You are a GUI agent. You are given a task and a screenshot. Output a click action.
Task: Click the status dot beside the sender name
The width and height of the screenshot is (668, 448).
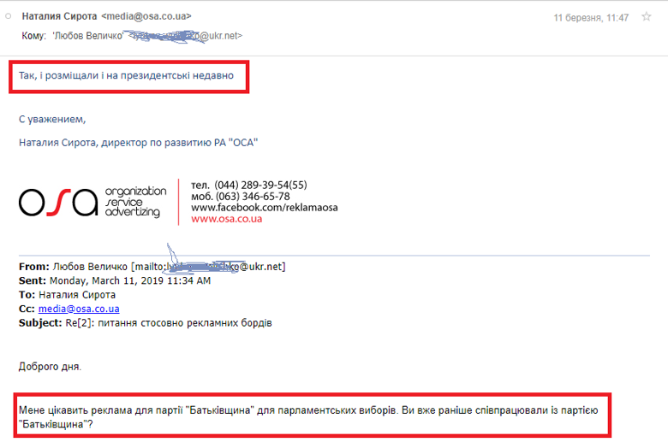(x=9, y=16)
